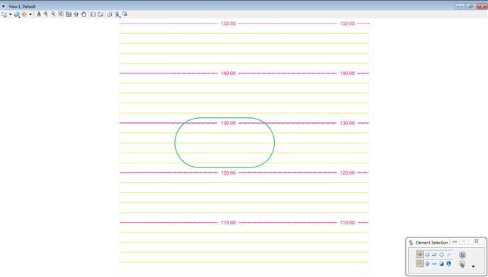Click Disable Handles in Element Selection
Image resolution: width=488 pixels, height=277 pixels.
pos(463,255)
